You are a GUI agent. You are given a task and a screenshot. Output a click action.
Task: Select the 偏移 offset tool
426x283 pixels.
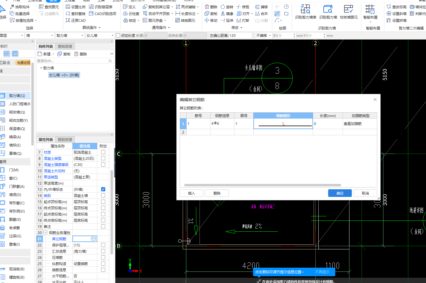262,7
